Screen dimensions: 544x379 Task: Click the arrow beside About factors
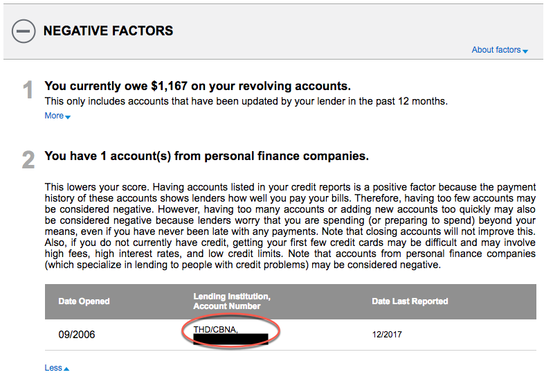coord(526,51)
